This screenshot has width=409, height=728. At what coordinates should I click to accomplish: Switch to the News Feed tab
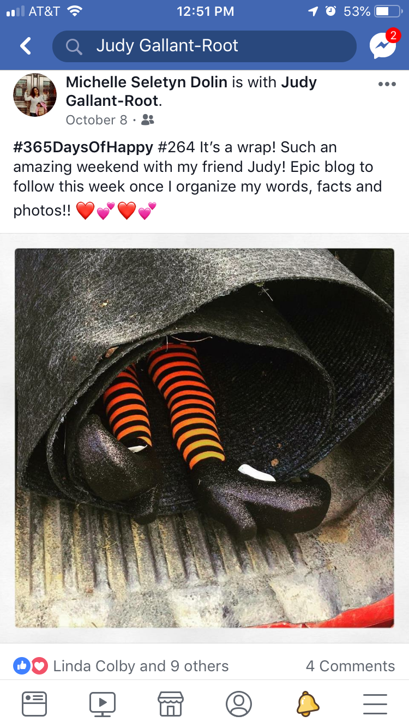click(34, 703)
